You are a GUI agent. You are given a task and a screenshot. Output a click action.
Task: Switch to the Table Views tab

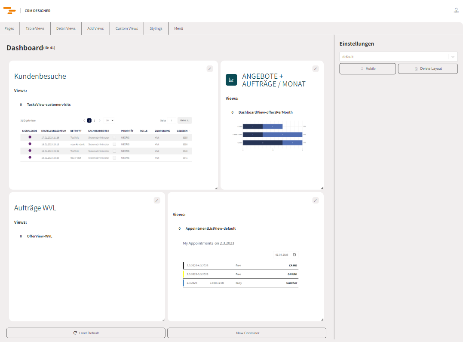pos(35,28)
